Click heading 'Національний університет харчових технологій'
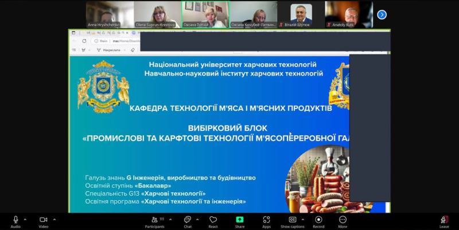This screenshot has width=459, height=230. (233, 65)
